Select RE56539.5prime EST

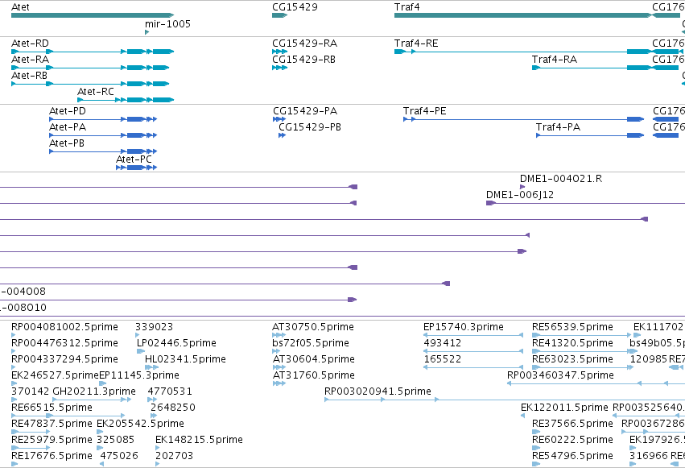(x=582, y=335)
